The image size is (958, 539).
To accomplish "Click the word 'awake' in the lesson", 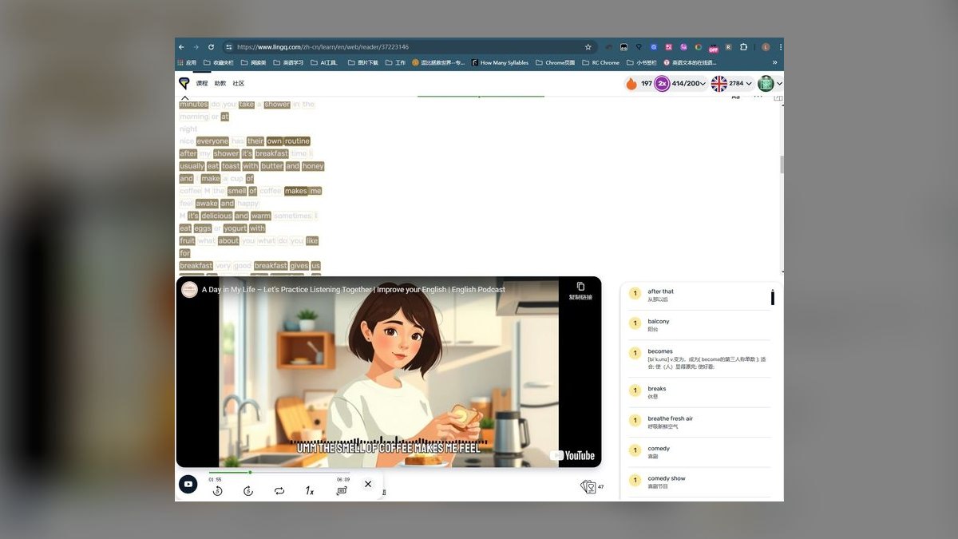I will coord(207,204).
